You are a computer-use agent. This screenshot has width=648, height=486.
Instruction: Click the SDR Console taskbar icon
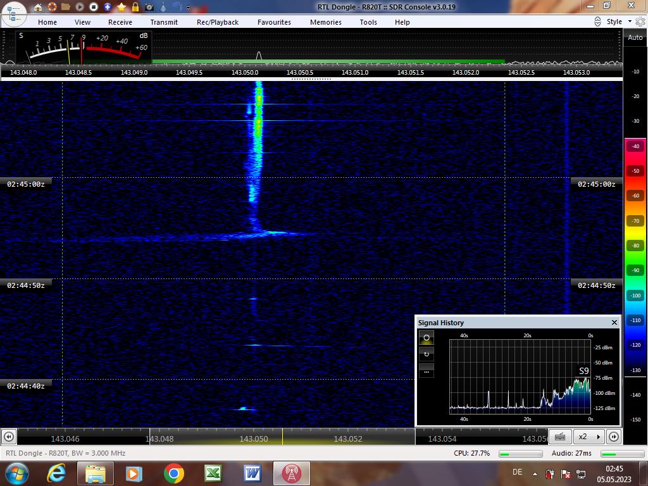291,473
